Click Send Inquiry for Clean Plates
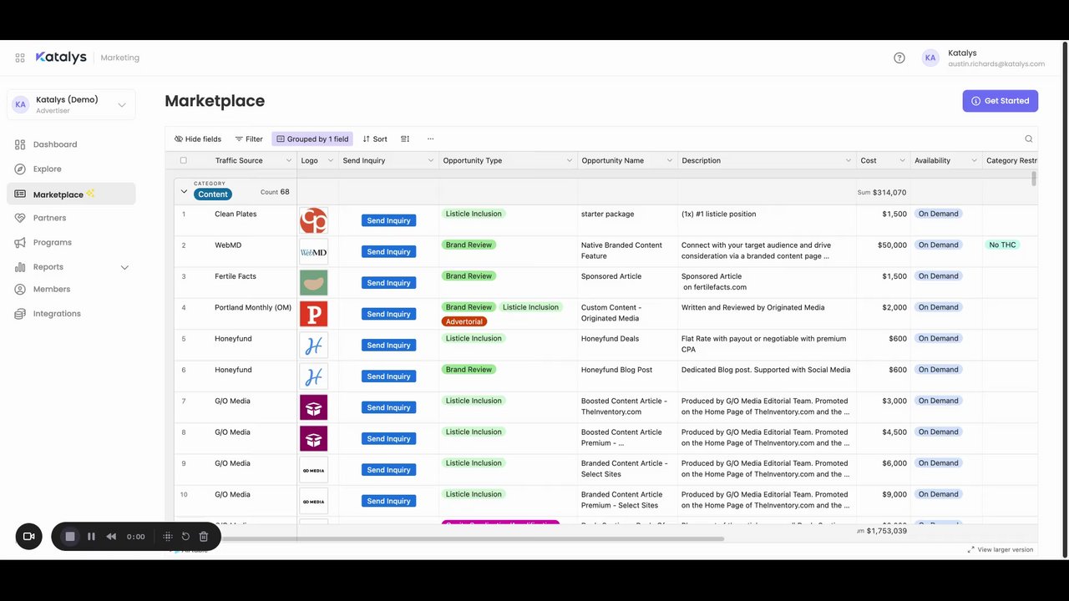Image resolution: width=1069 pixels, height=601 pixels. [388, 220]
